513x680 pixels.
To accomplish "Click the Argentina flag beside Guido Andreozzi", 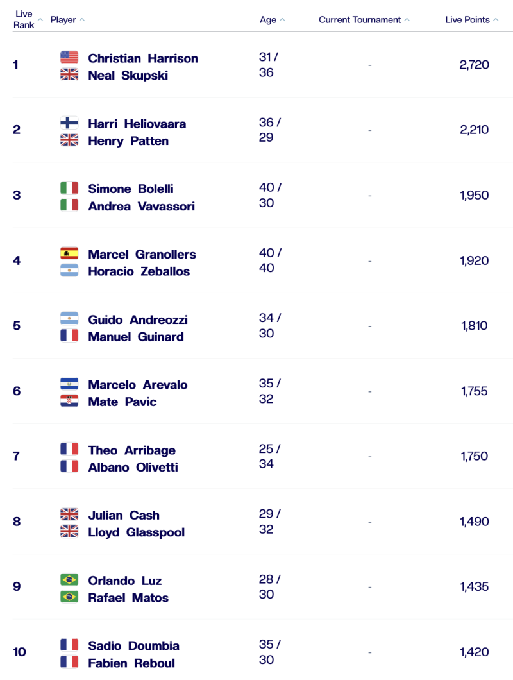I will (69, 319).
